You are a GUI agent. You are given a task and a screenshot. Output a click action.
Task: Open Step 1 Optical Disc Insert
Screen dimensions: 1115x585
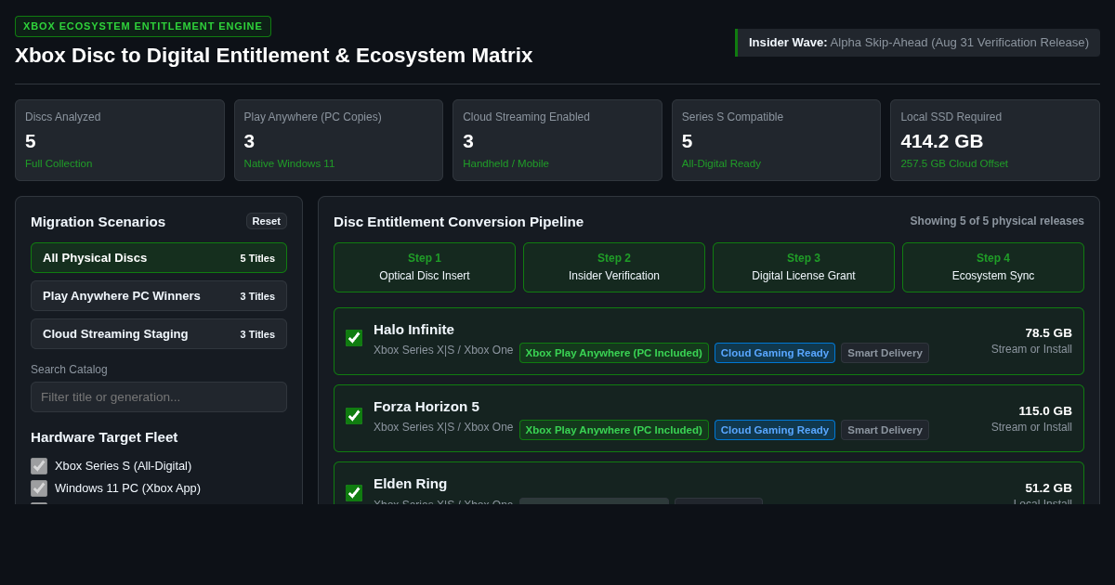425,267
